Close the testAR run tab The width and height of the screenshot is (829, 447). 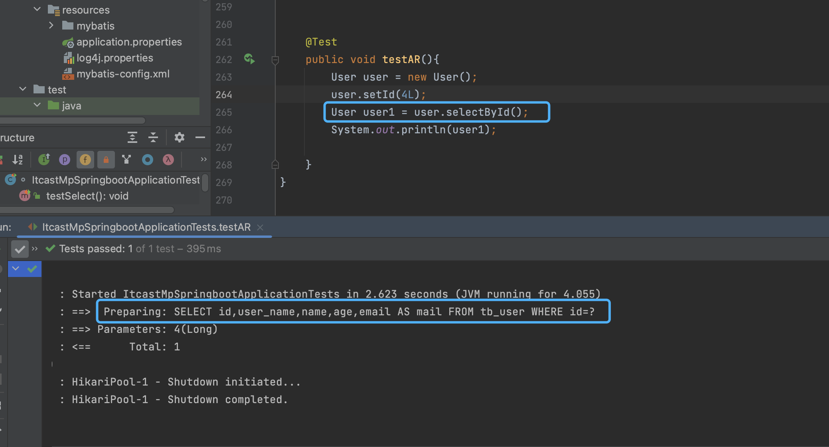pyautogui.click(x=260, y=227)
